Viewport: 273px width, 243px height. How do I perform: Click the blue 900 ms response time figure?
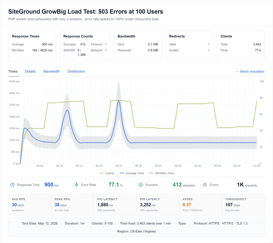(x=52, y=185)
